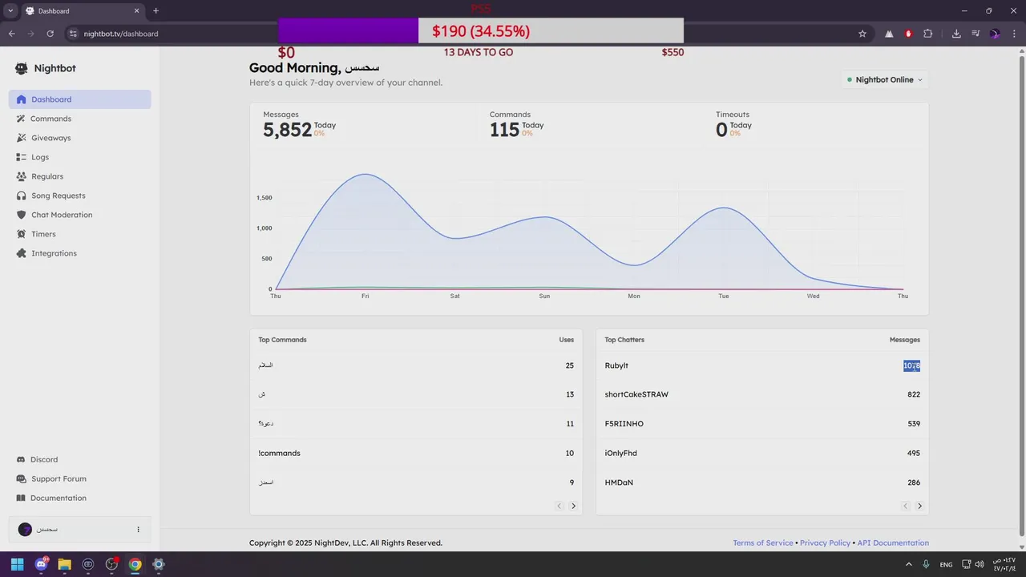Screen dimensions: 1026x577
Task: Open the Logs page
Action: (x=79, y=157)
